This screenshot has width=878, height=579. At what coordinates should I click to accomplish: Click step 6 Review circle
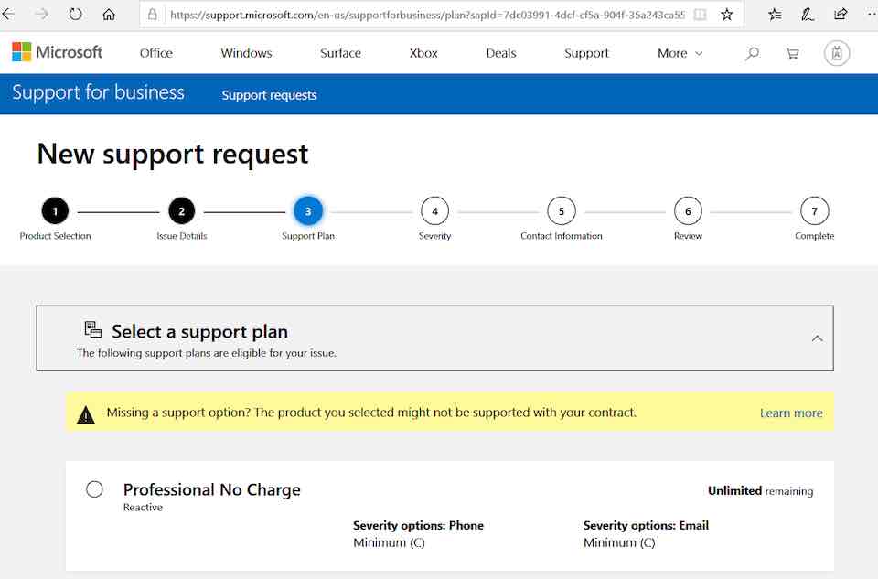tap(688, 211)
